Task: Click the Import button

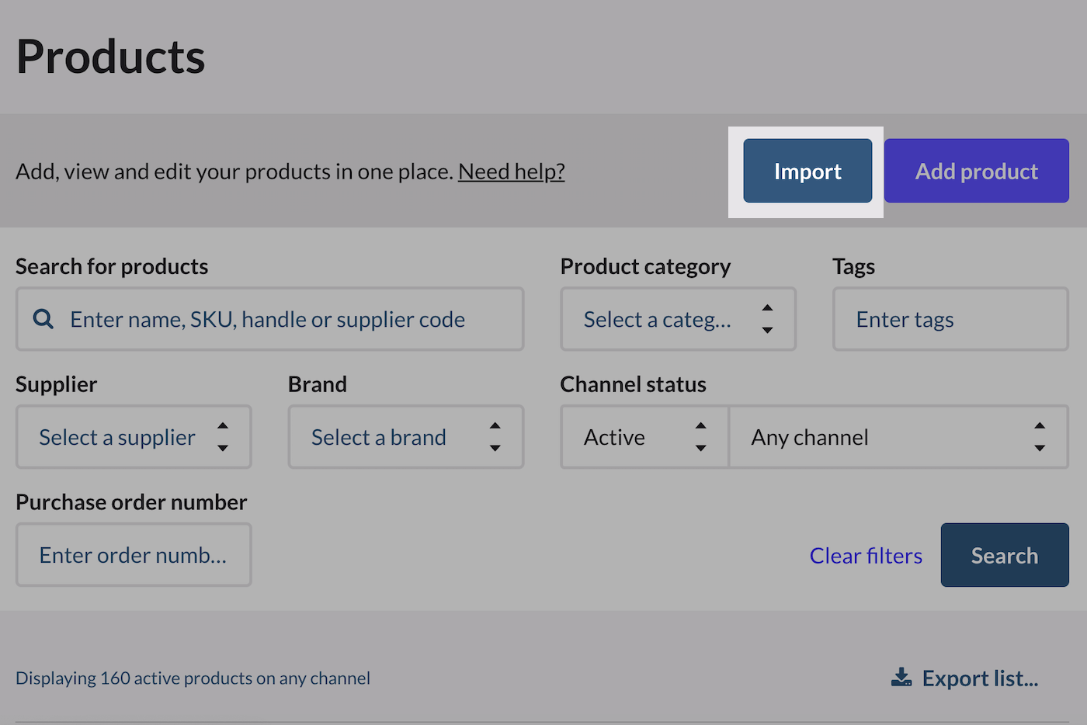Action: point(807,172)
